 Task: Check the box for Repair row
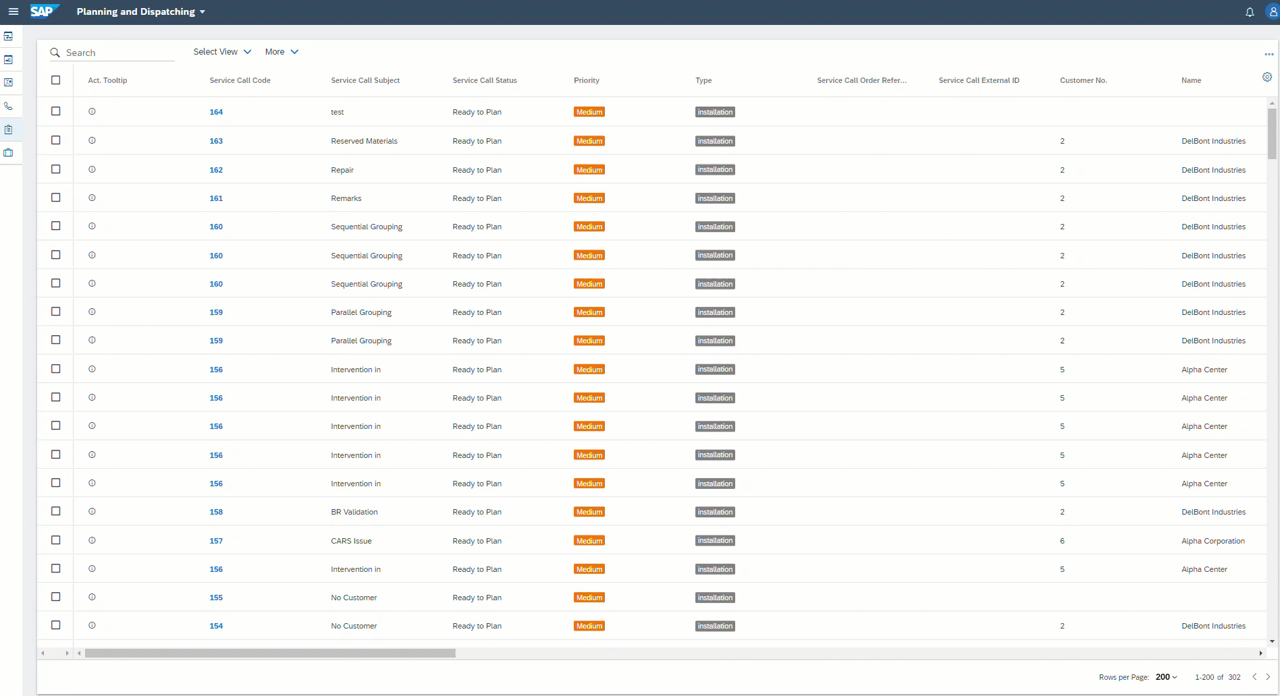coord(56,169)
